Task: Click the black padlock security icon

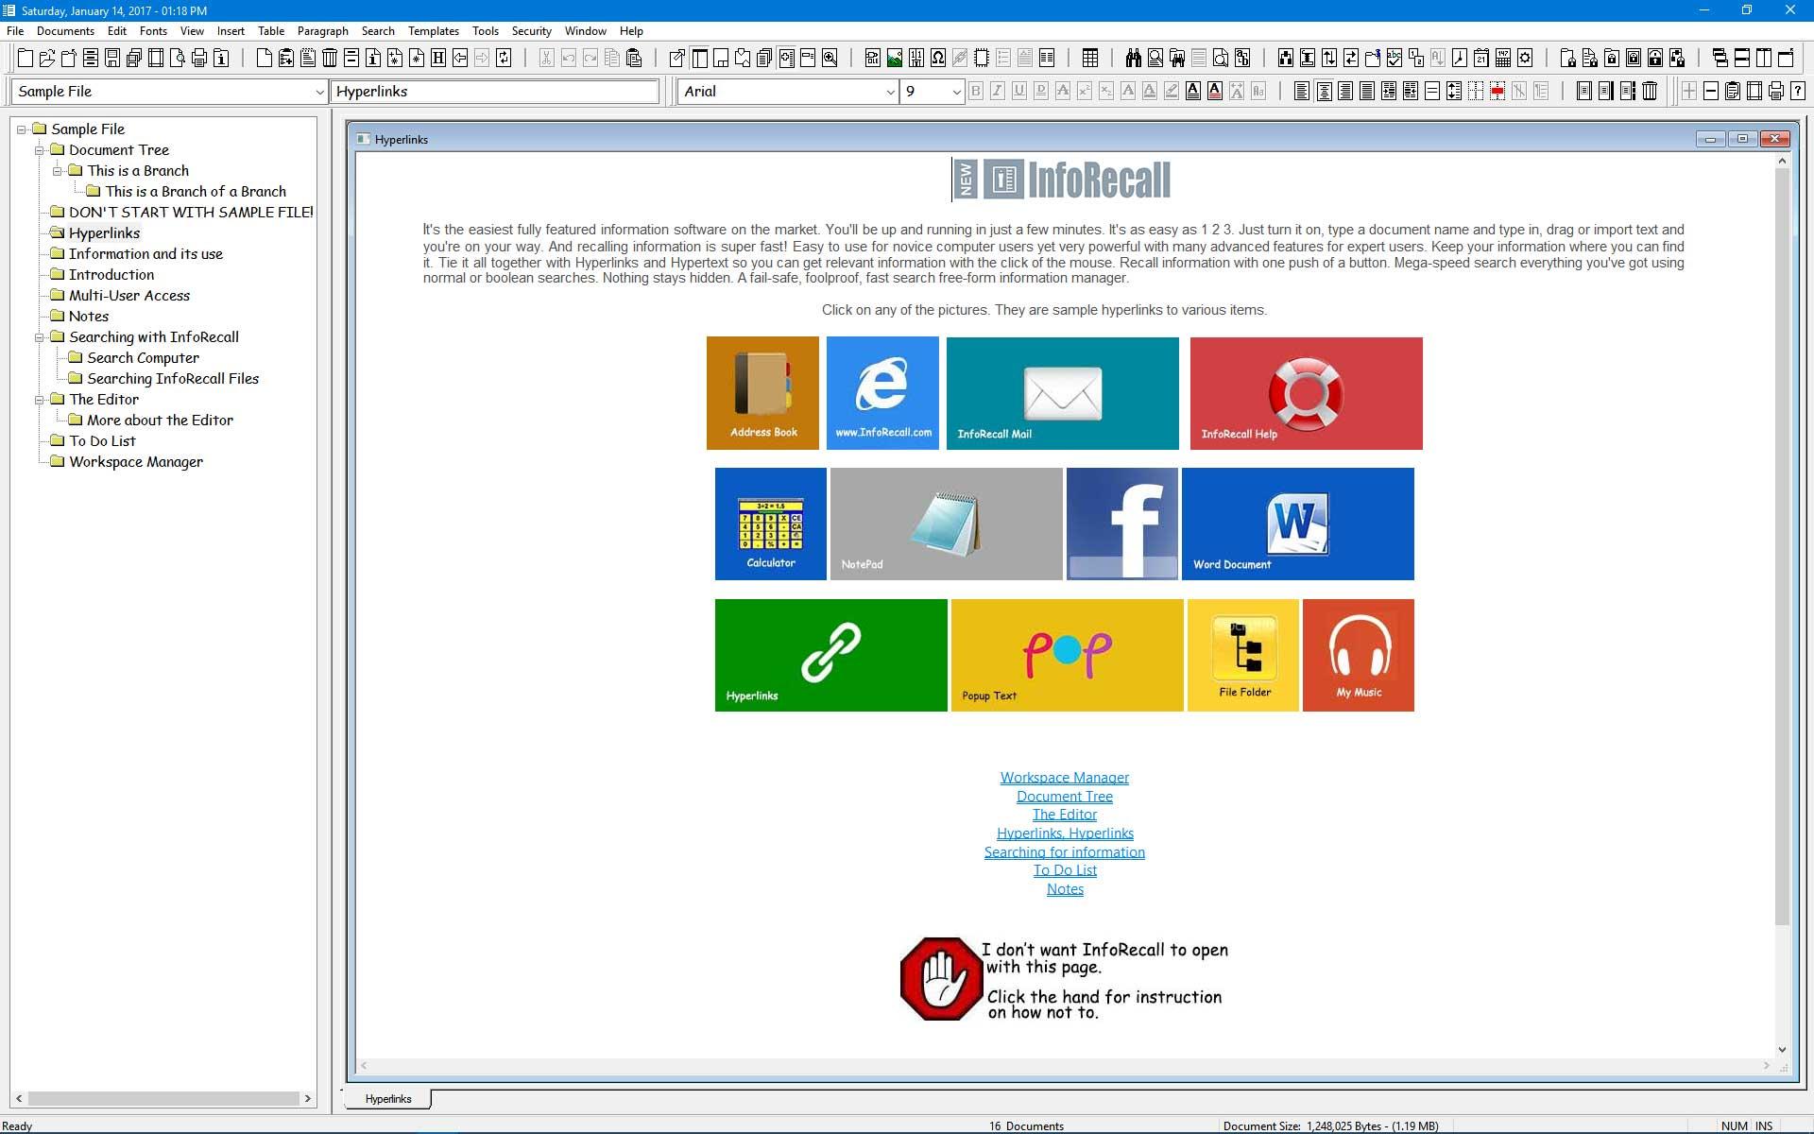Action: (x=1655, y=59)
